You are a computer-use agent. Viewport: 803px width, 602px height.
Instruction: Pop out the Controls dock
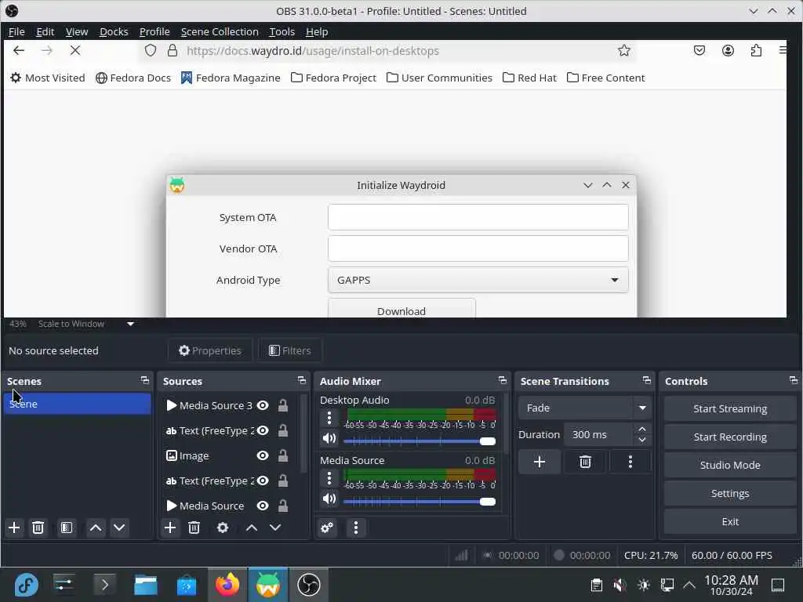point(794,380)
